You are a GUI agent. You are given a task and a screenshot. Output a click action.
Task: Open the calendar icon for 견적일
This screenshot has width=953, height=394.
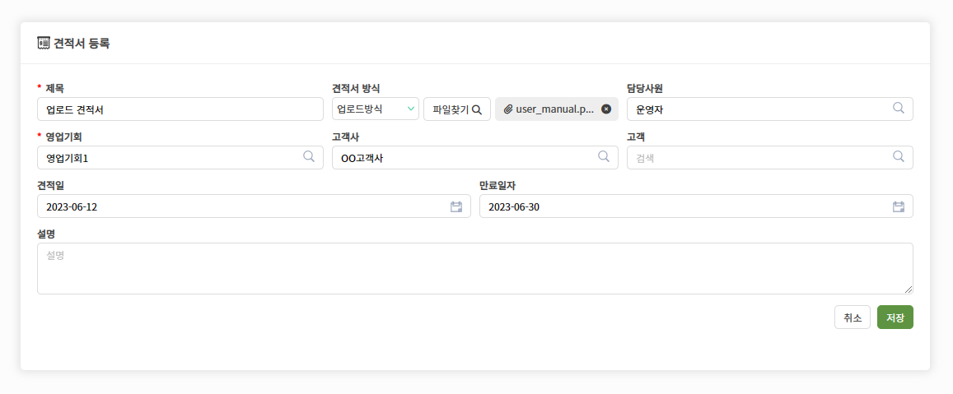[456, 206]
